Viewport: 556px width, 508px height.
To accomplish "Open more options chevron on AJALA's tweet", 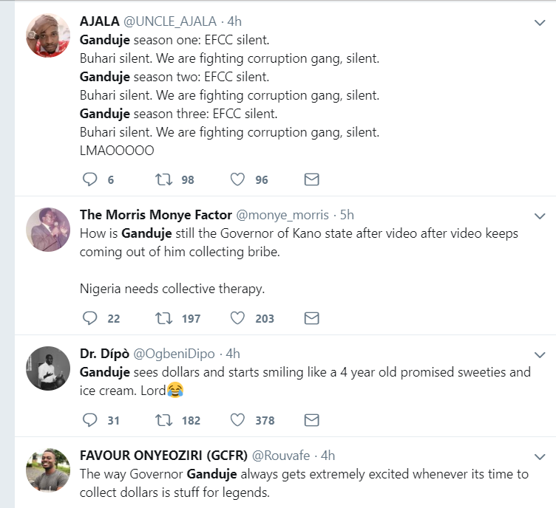I will (540, 24).
